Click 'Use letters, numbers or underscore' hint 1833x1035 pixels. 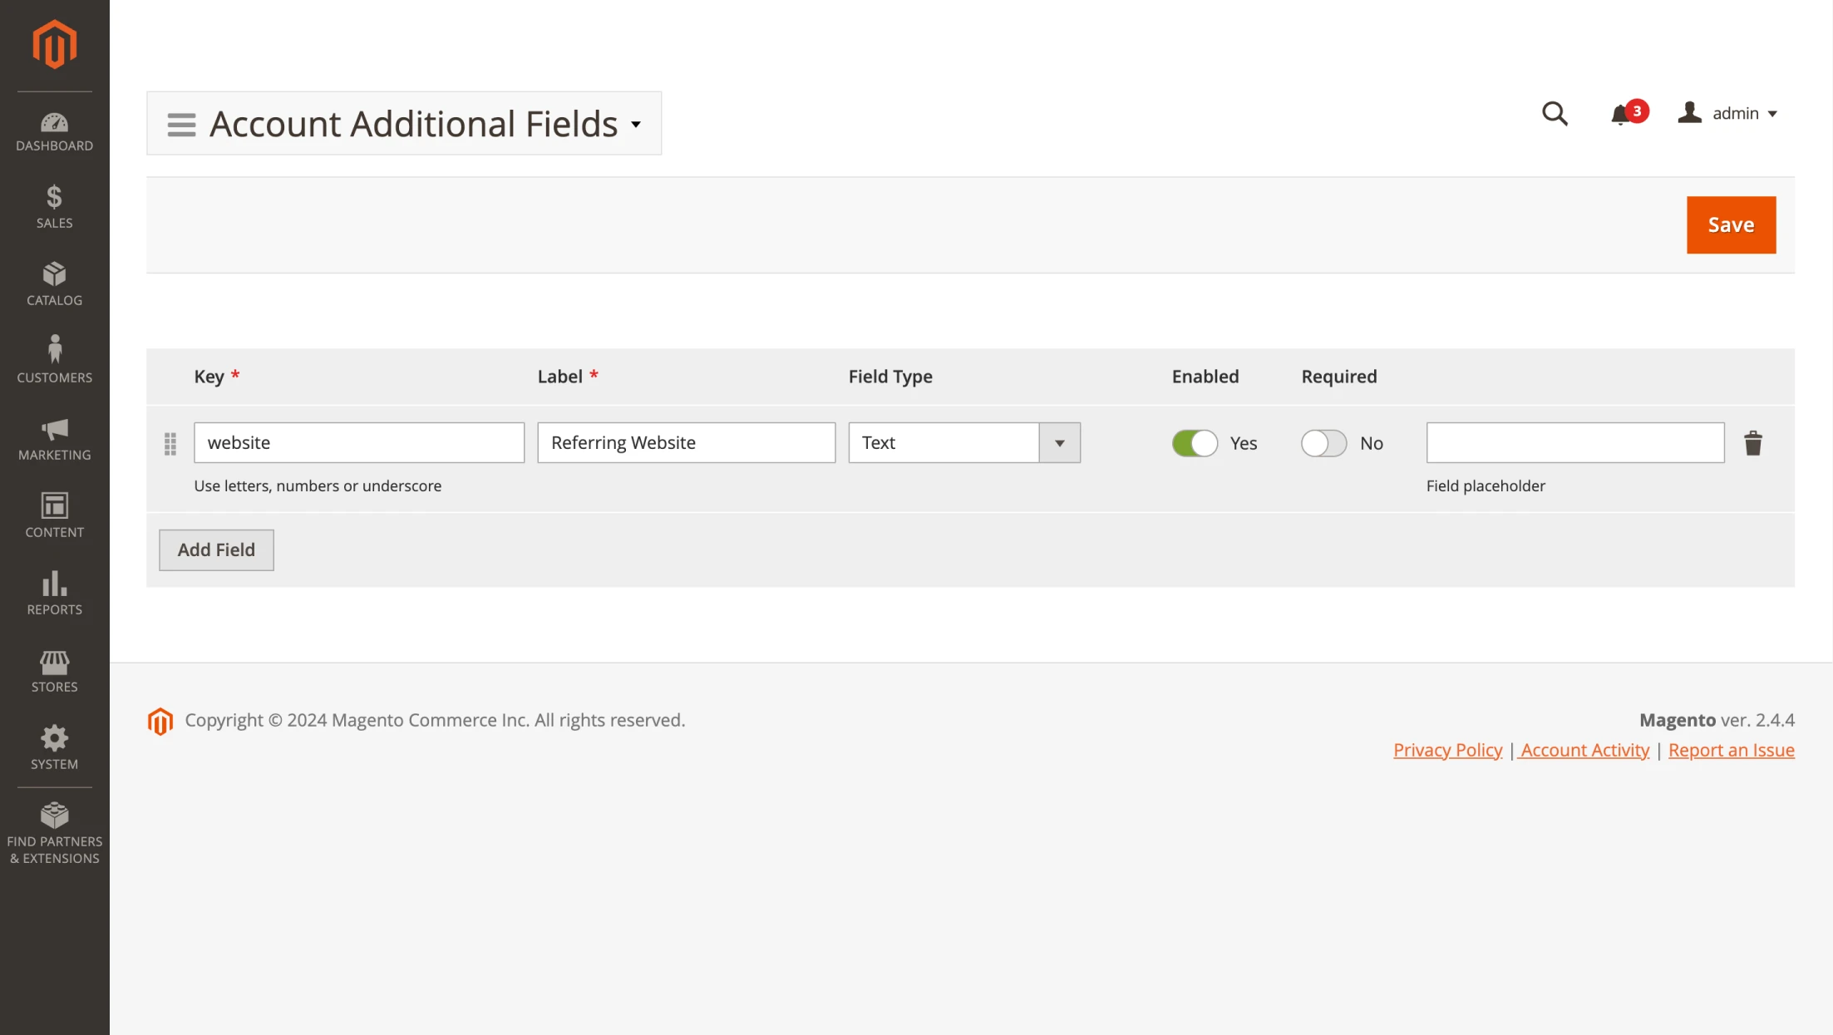[x=318, y=485]
